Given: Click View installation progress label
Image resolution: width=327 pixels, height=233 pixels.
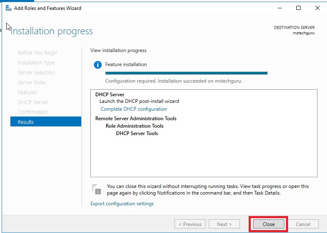Looking at the screenshot, I should tap(119, 50).
